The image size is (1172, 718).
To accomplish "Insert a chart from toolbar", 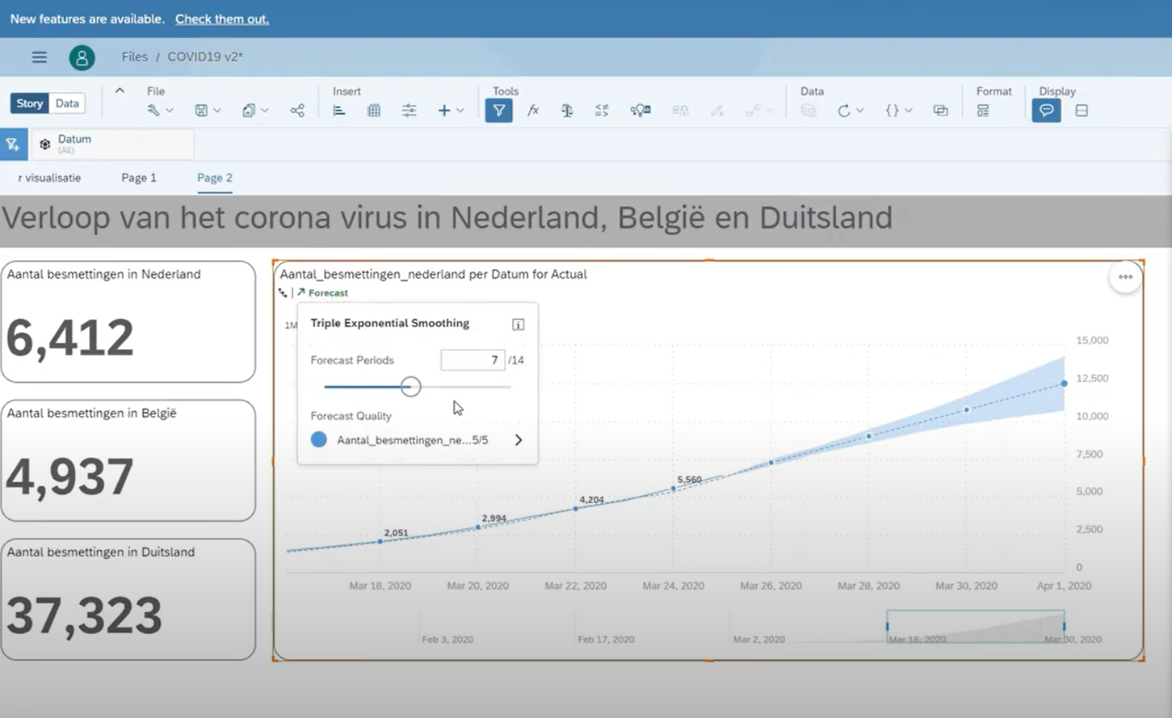I will click(339, 111).
